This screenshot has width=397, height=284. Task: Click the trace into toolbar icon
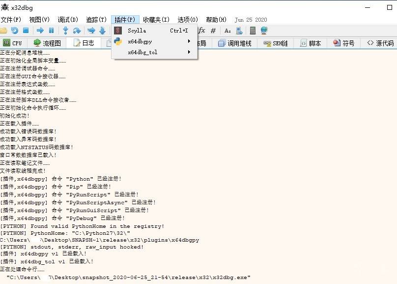pos(91,31)
